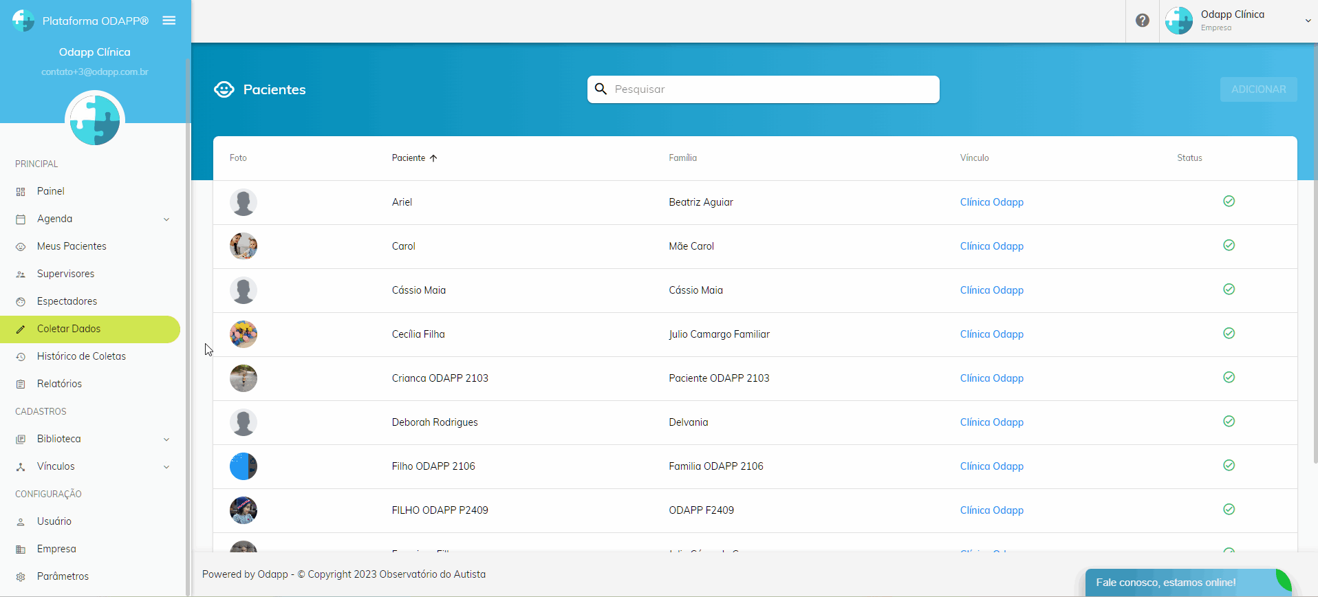This screenshot has height=597, width=1318.
Task: Click the Espectadores icon
Action: click(x=21, y=302)
